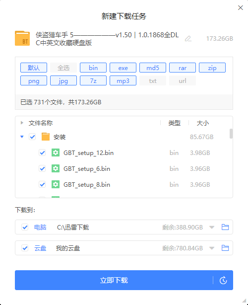The width and height of the screenshot is (248, 305).
Task: Toggle the 电脑 download destination checkbox
Action: [25, 227]
